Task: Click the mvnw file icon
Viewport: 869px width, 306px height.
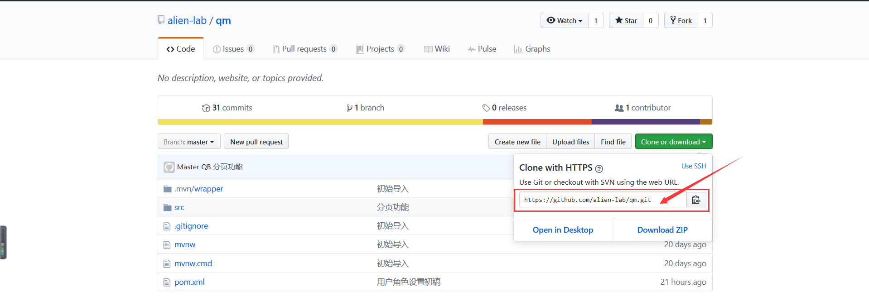Action: point(167,245)
